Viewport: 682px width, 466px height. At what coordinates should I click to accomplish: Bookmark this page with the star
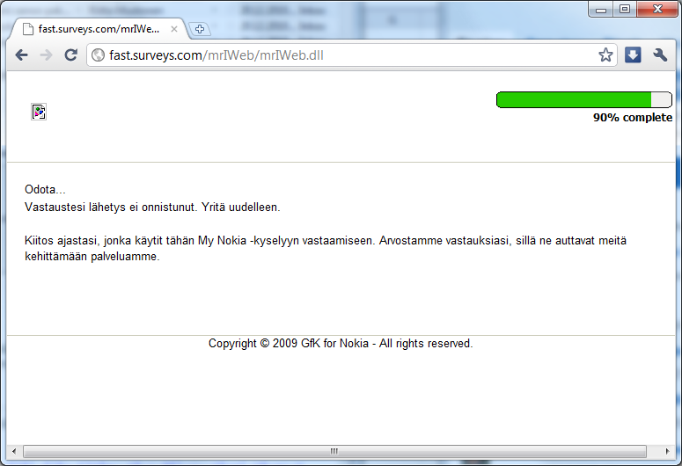tap(605, 55)
